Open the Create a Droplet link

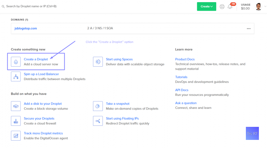point(36,59)
